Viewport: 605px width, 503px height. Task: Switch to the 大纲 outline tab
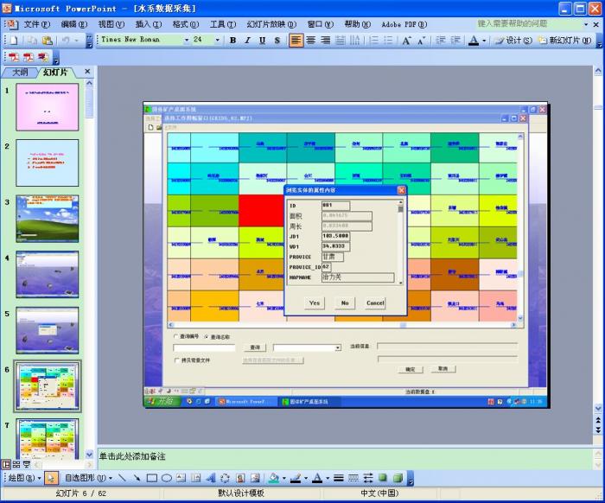(20, 72)
